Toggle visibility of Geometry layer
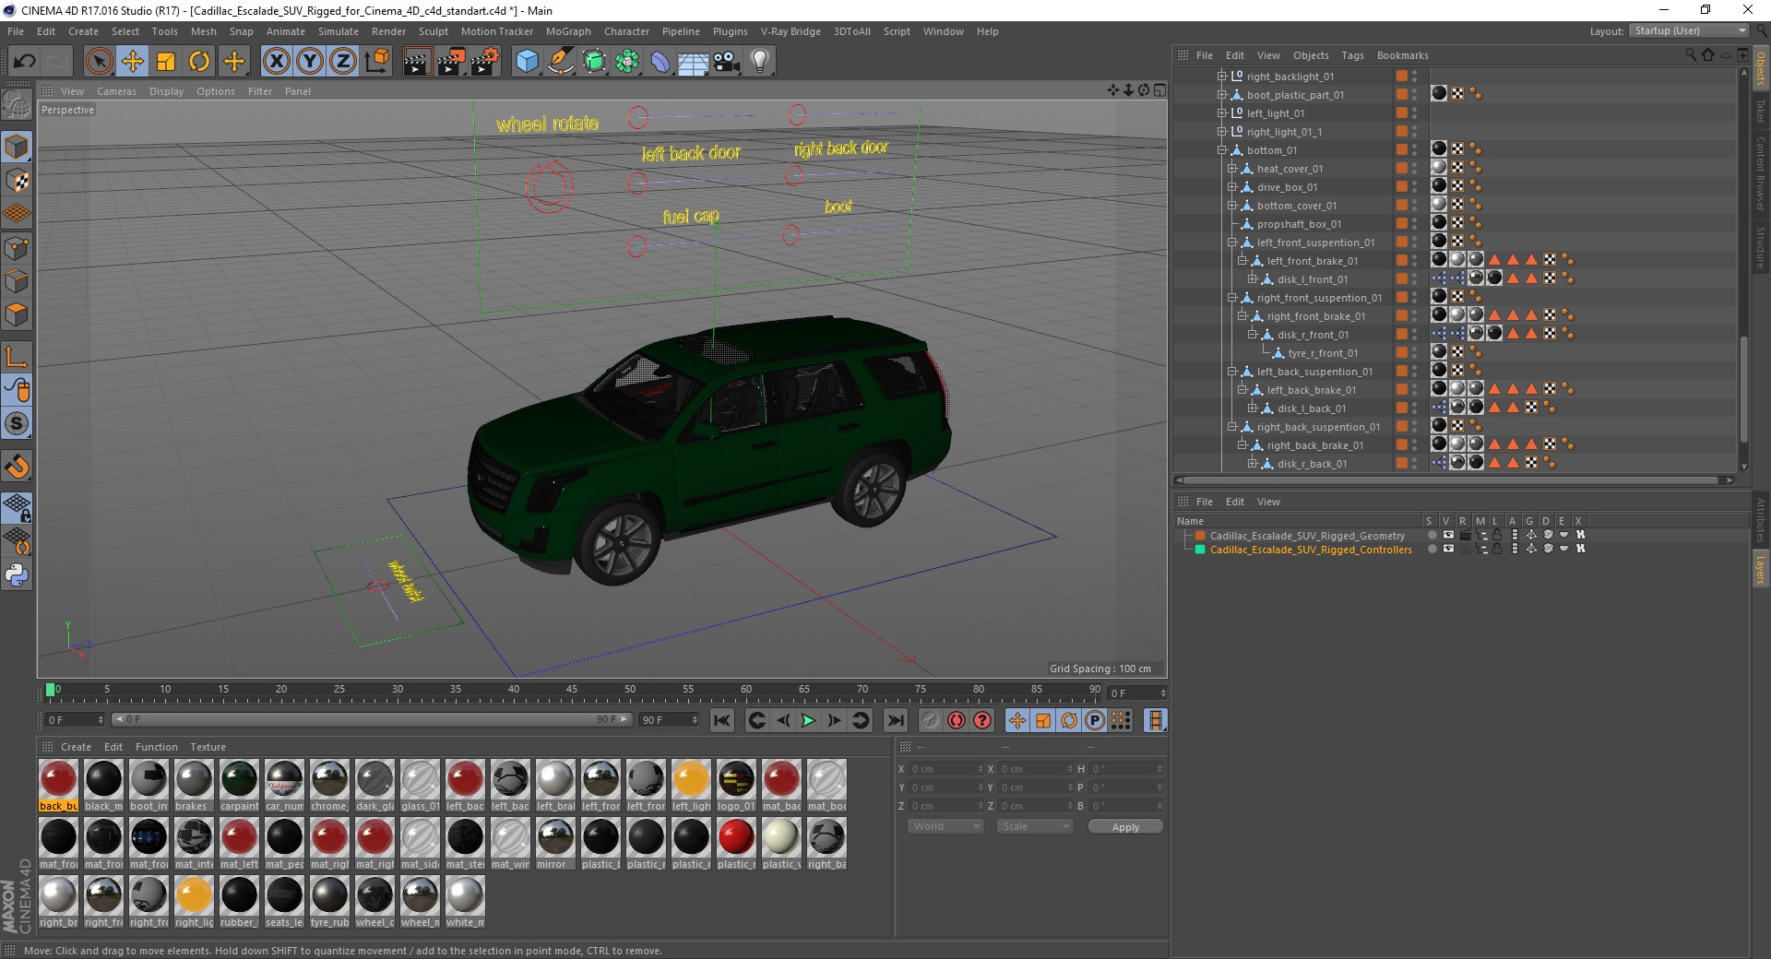 (x=1449, y=536)
